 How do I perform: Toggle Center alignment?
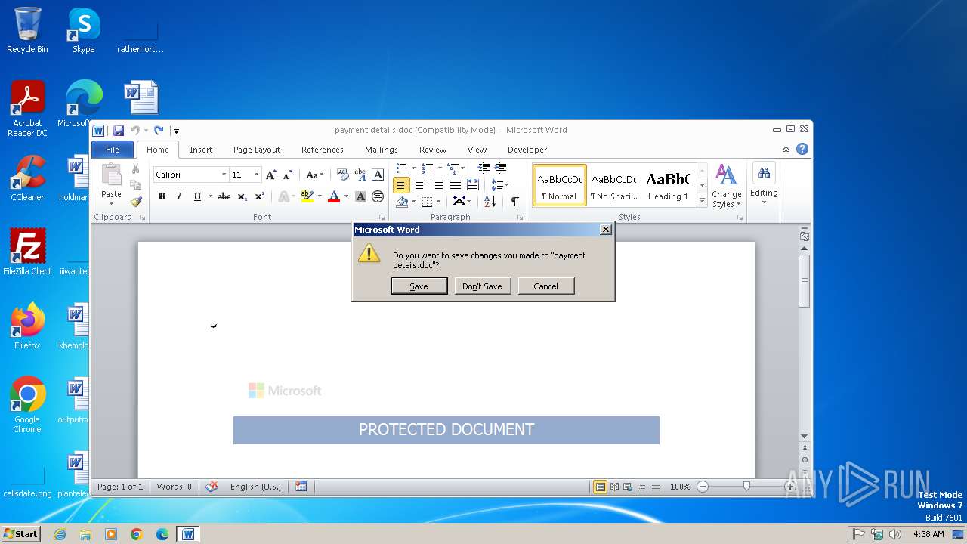coord(419,184)
